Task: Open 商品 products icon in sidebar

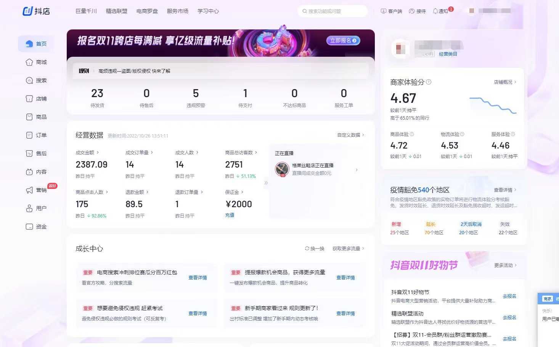Action: 29,117
